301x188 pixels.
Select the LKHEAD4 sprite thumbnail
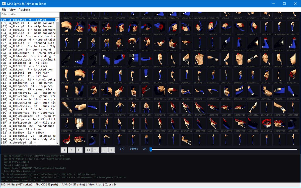(x=213, y=27)
